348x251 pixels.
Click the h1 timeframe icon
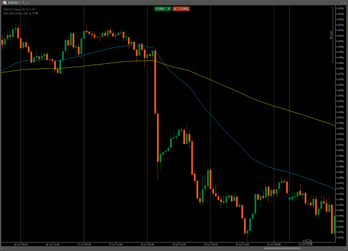click(25, 3)
